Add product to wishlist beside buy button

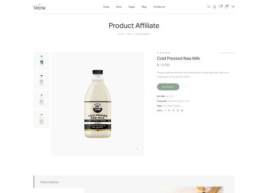tap(184, 87)
